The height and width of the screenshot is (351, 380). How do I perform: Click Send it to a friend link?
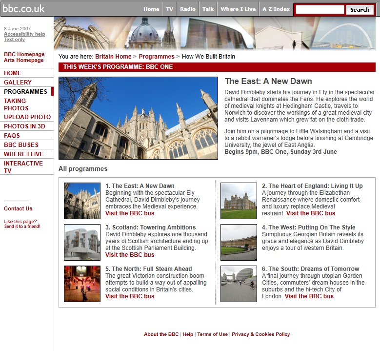pos(22,227)
